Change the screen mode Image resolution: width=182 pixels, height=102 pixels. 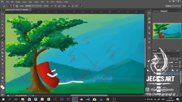[3, 95]
